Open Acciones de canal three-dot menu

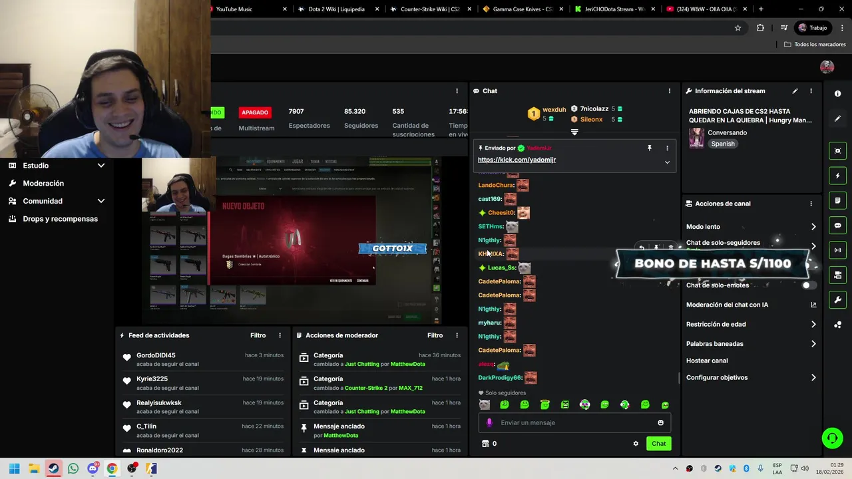click(811, 204)
